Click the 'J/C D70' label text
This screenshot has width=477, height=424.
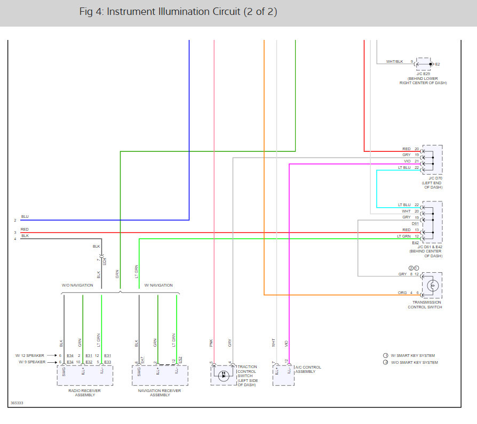[x=435, y=178]
